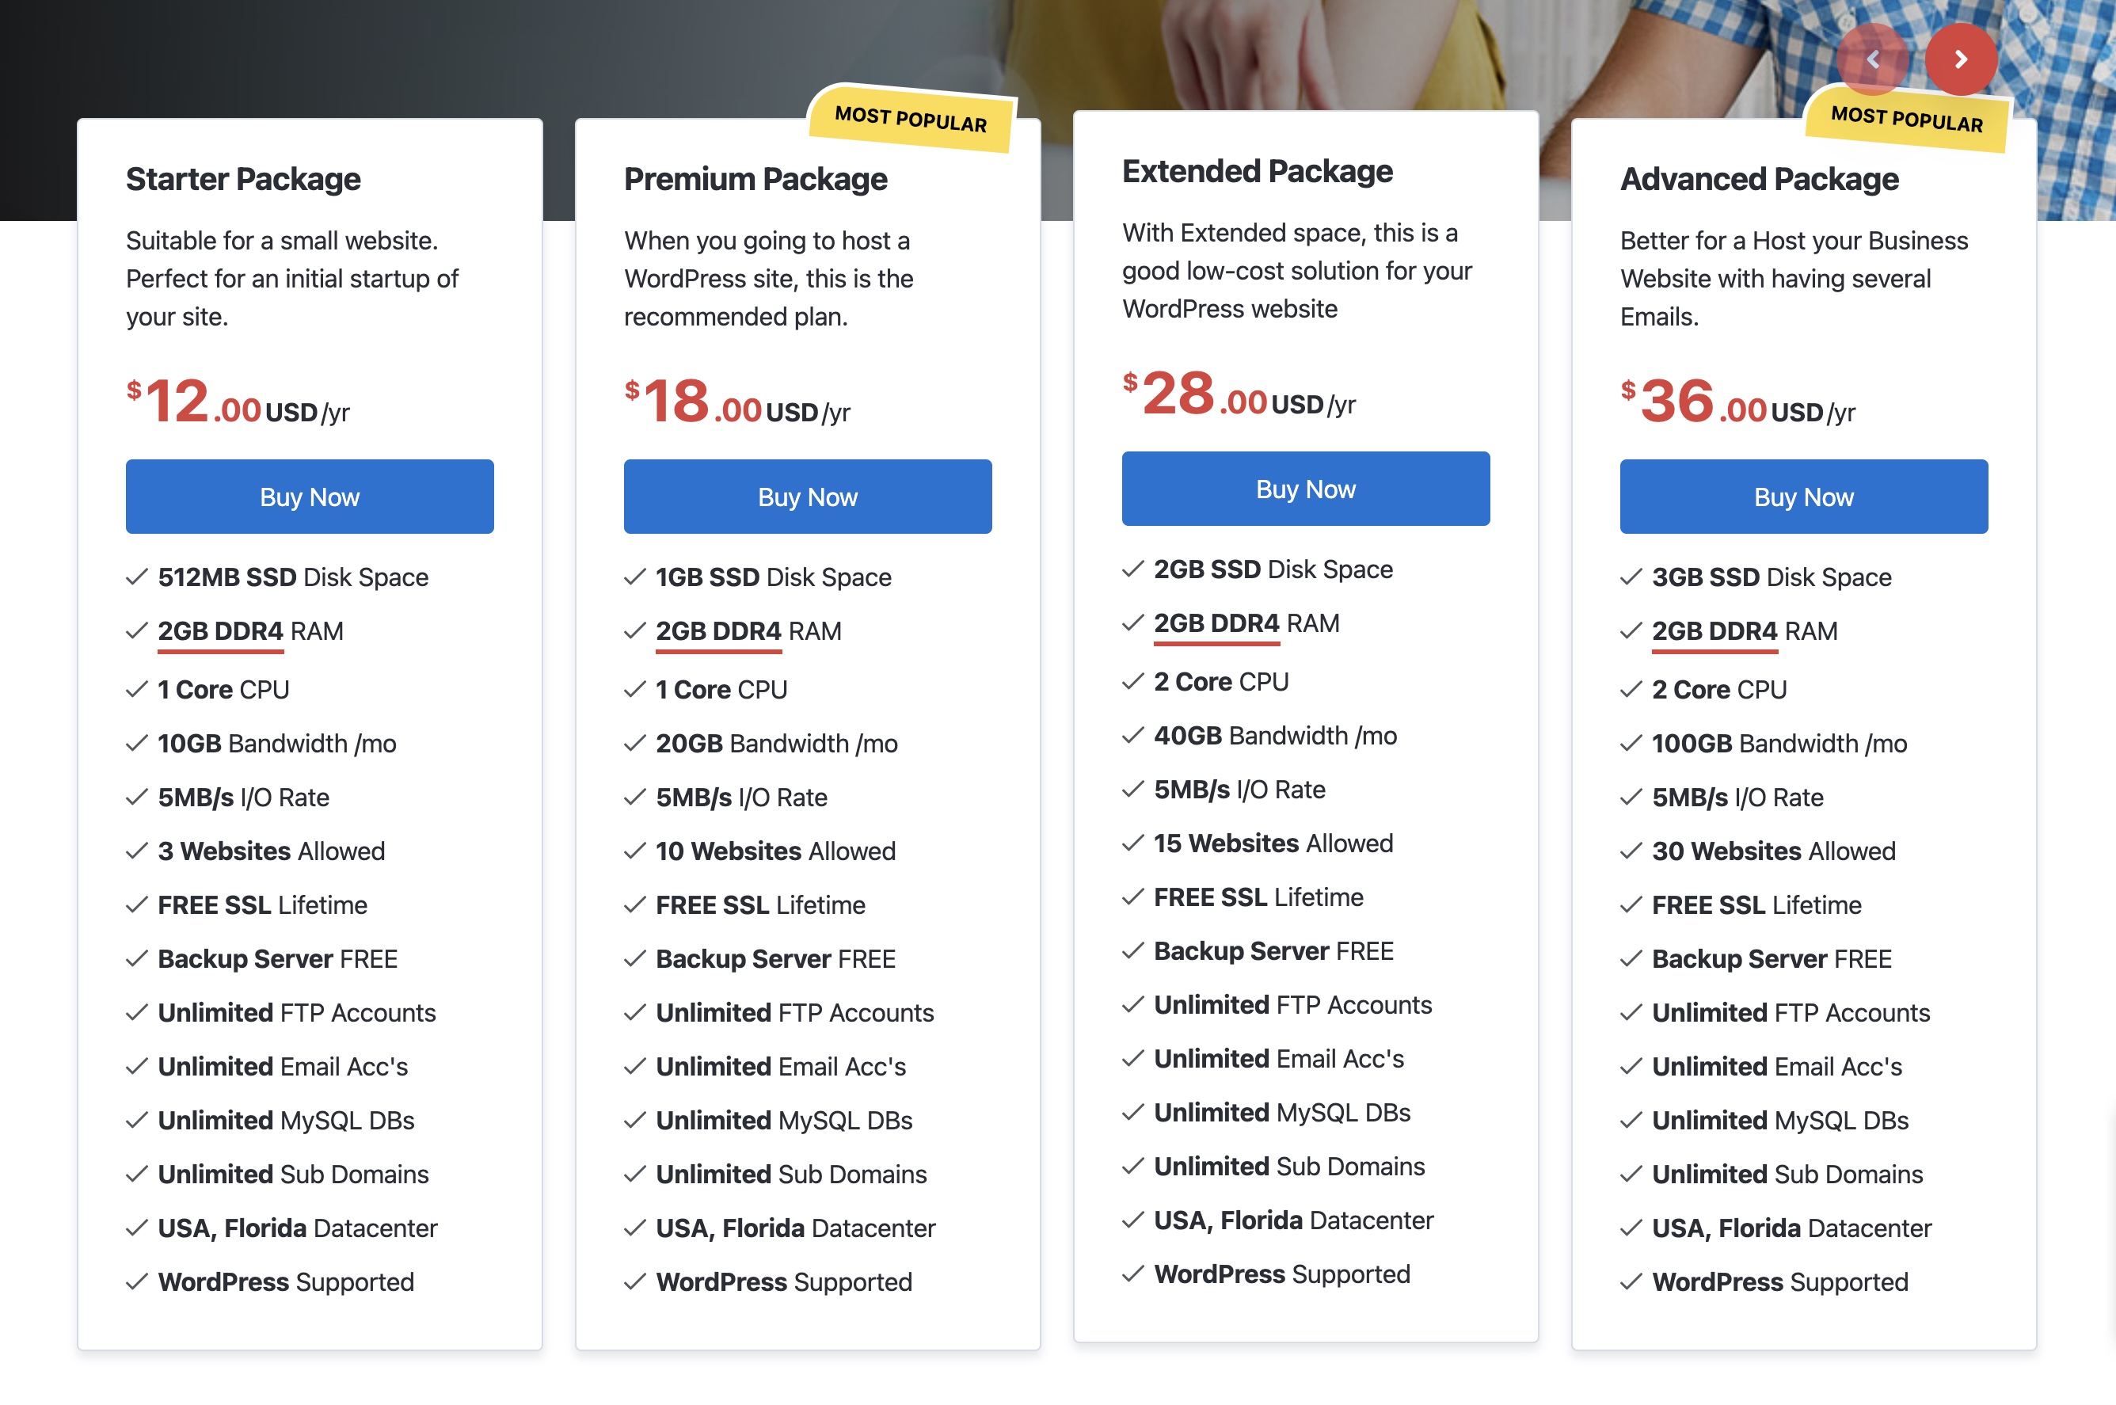Buy the Extended Package now
The height and width of the screenshot is (1405, 2116).
tap(1305, 489)
